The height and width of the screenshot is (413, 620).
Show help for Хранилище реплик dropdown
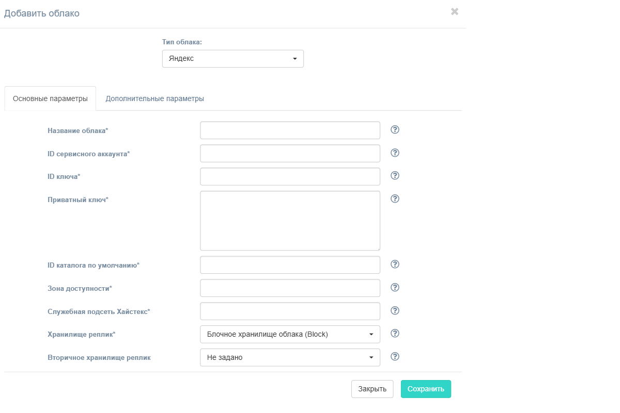395,333
